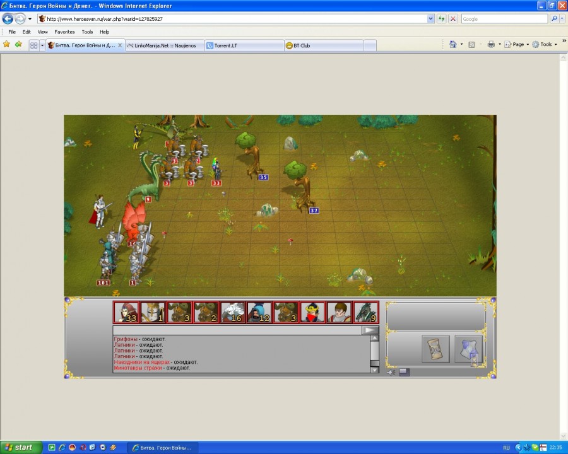The image size is (568, 454).
Task: Open a new blank tab
Action: tap(370, 45)
